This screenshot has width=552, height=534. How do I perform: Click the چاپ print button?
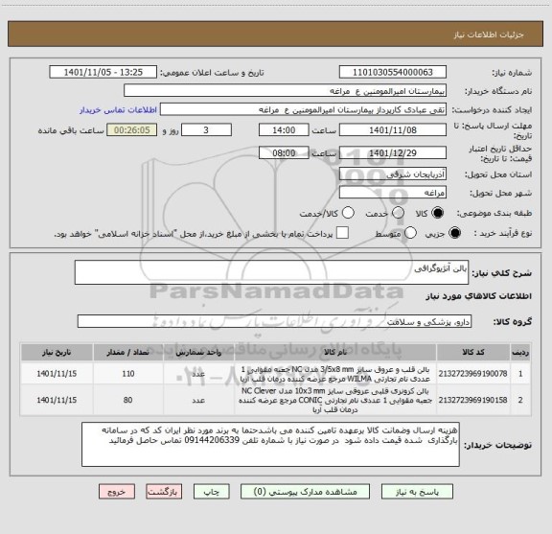pos(211,492)
